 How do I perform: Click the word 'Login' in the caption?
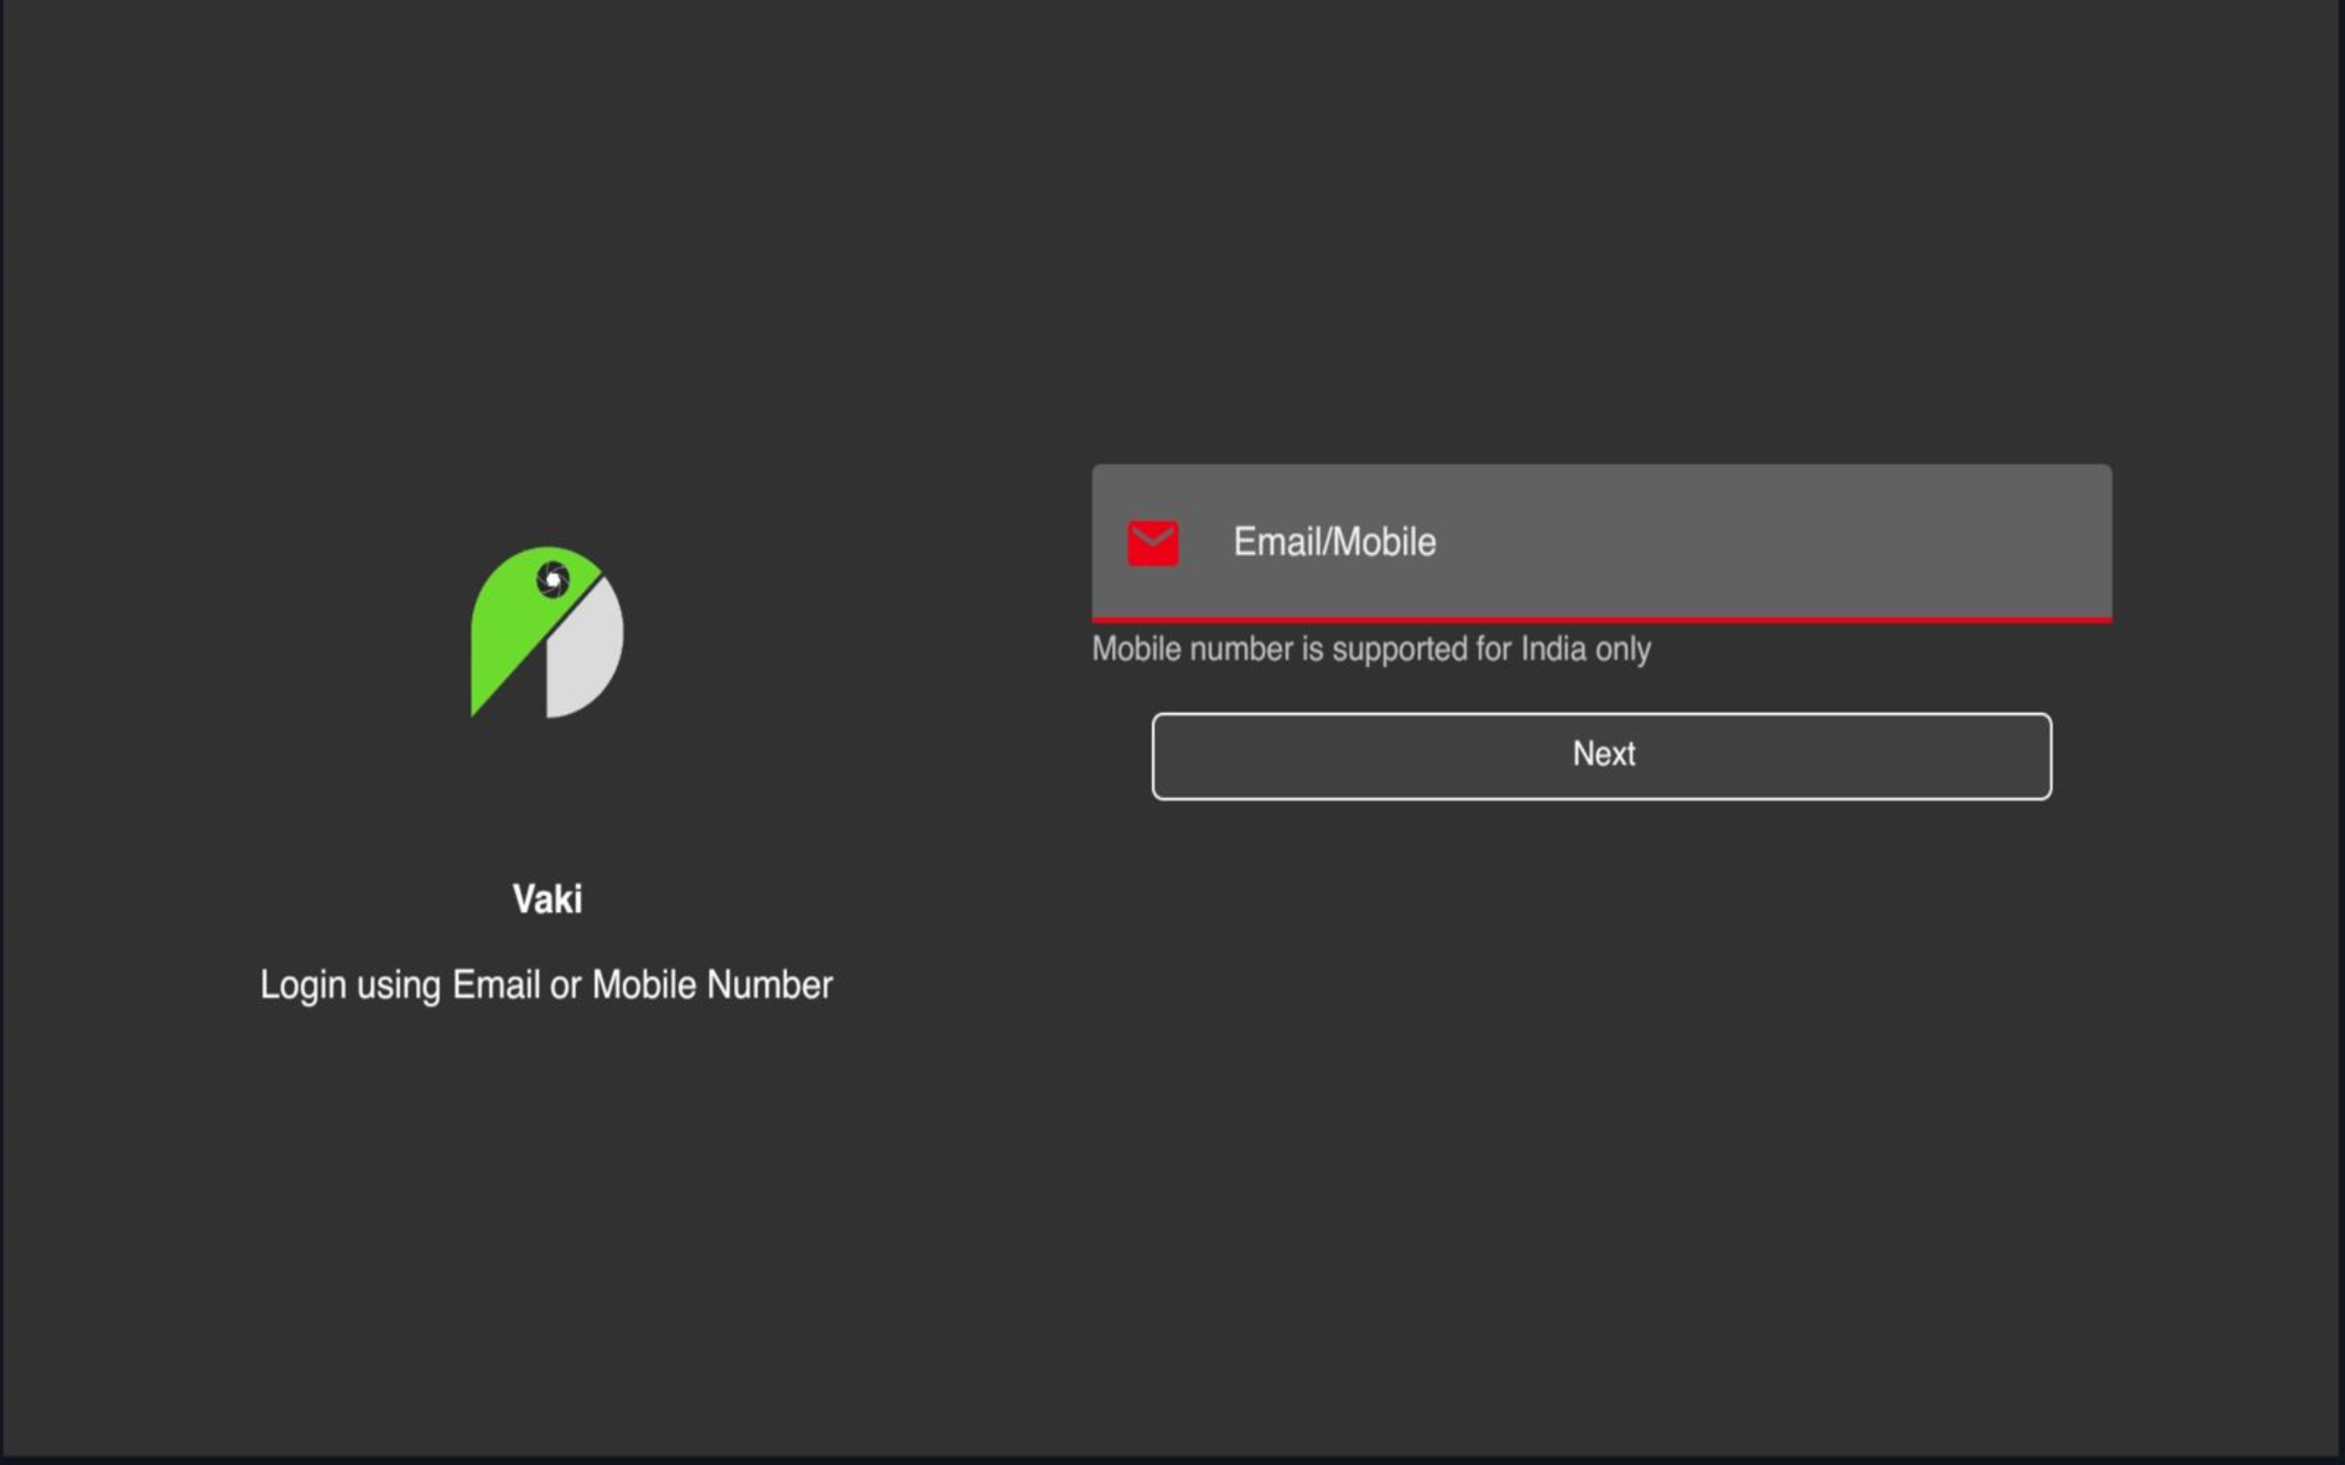(x=302, y=984)
